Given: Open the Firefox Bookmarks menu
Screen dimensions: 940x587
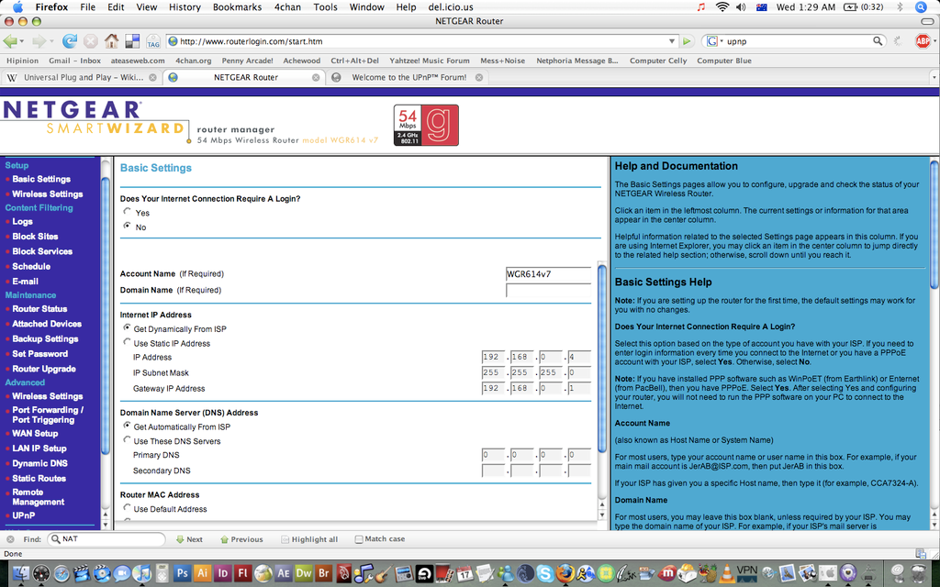Looking at the screenshot, I should click(237, 7).
